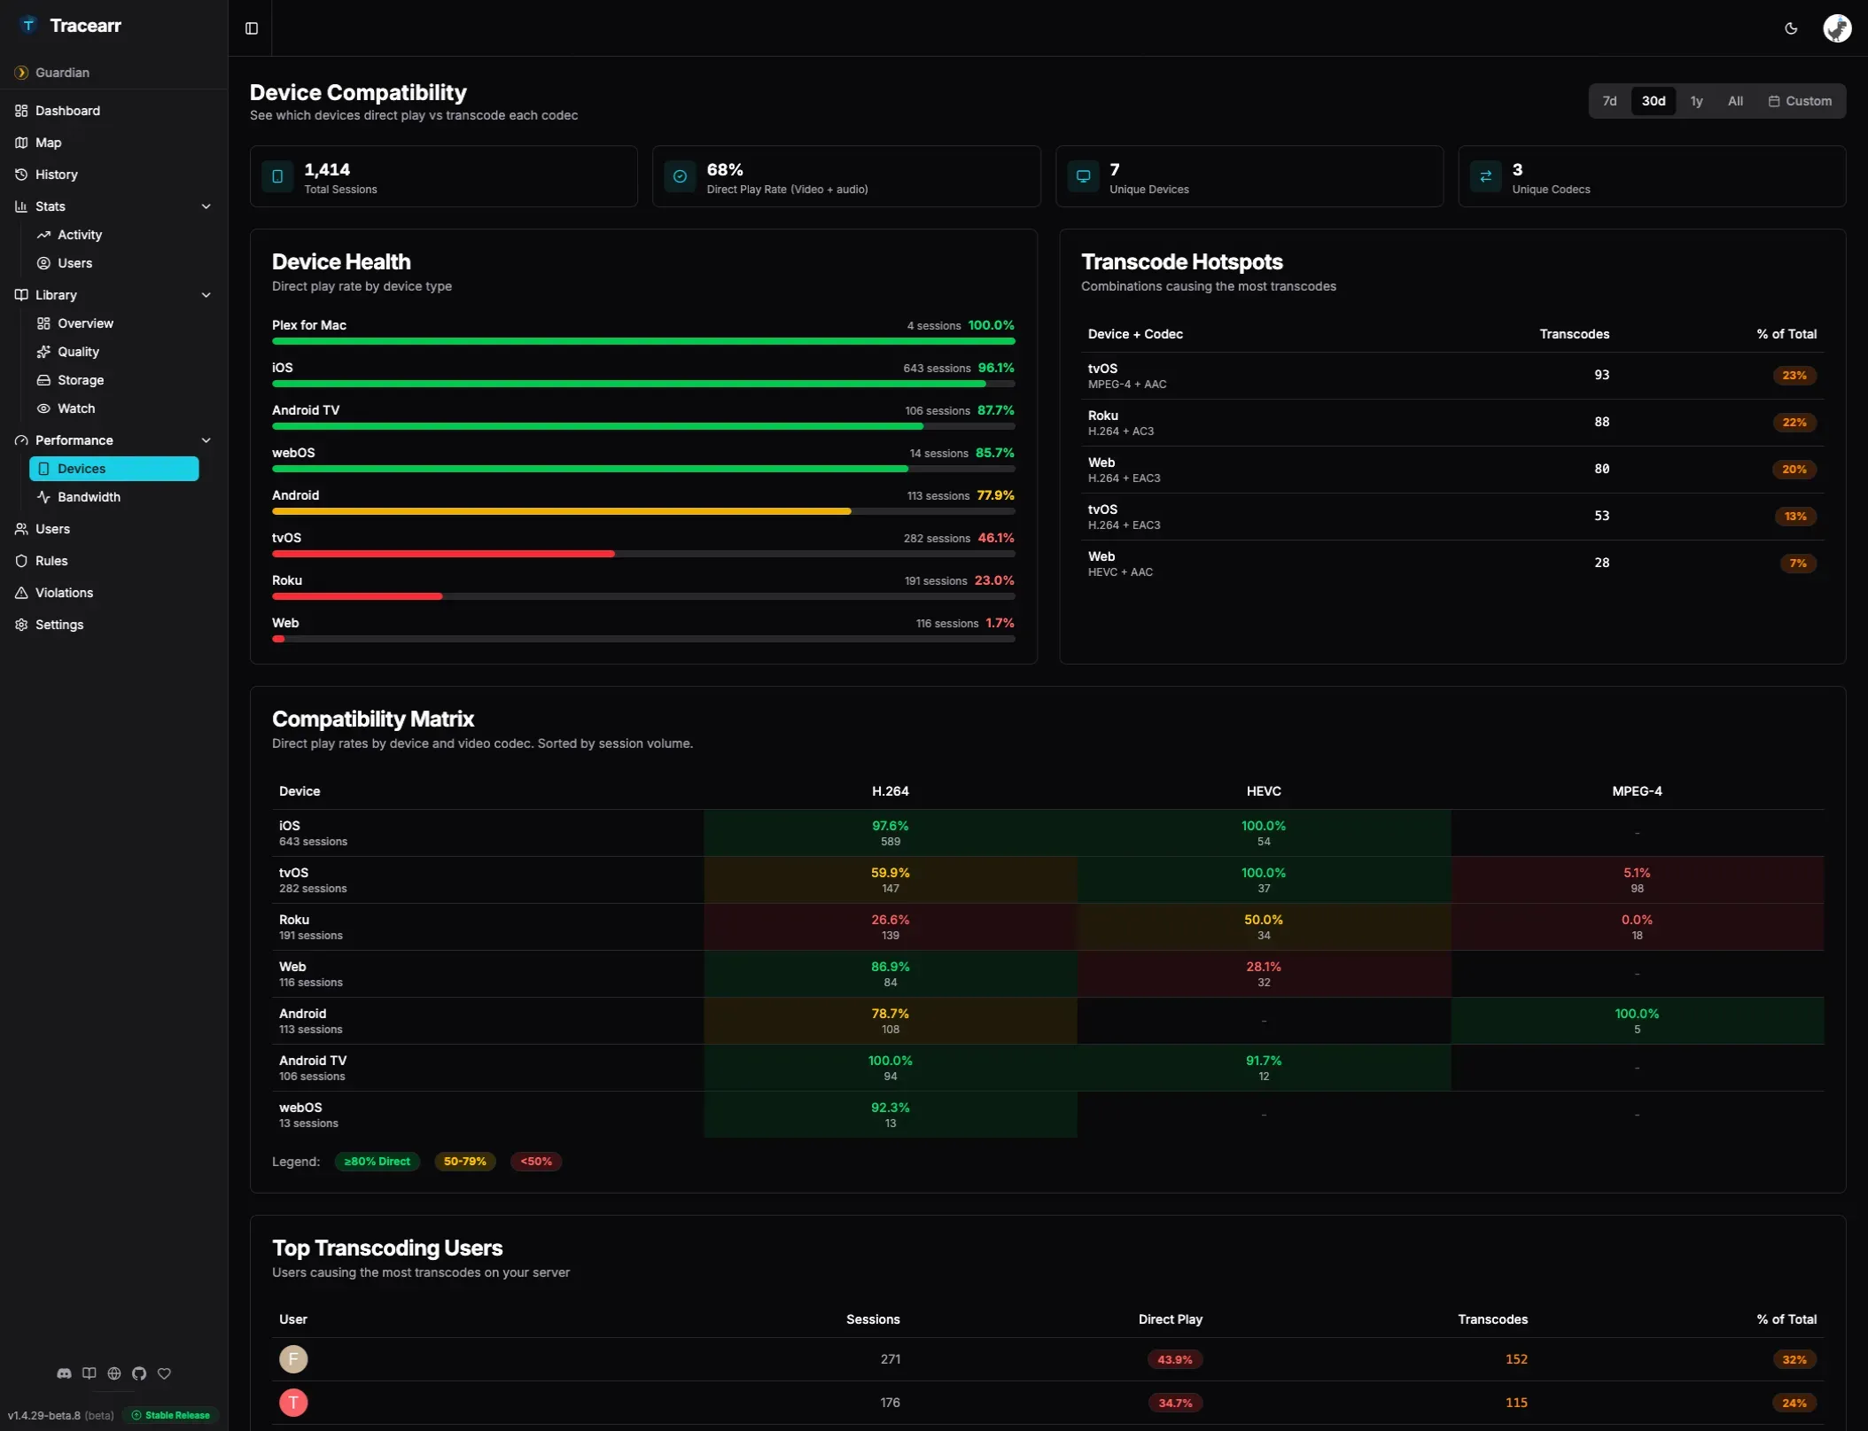Open Settings from the sidebar

(113, 625)
